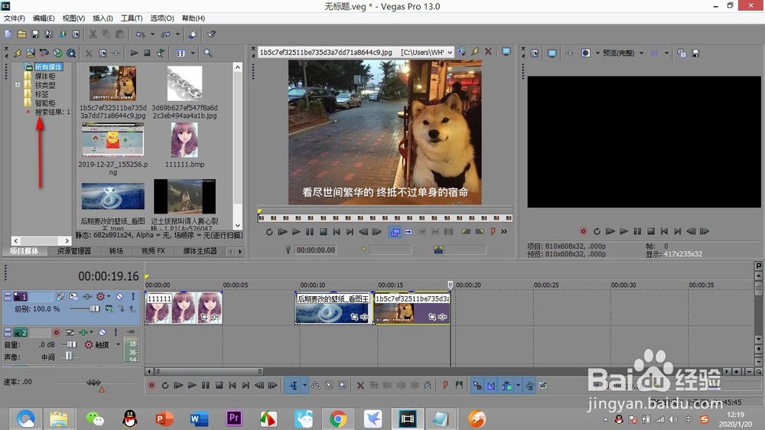Click the Cut scissors icon
This screenshot has height=430, width=765.
point(93,34)
